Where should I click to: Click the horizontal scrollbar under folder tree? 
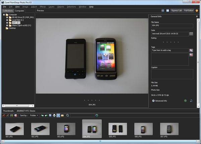pyautogui.click(x=17, y=105)
